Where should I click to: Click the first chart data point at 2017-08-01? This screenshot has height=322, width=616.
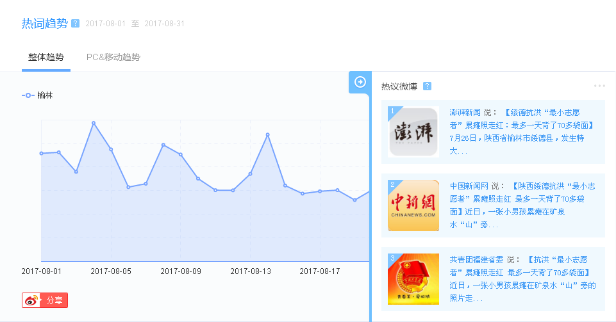tap(41, 154)
